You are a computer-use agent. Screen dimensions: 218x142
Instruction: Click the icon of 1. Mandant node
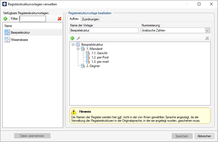click(x=83, y=49)
